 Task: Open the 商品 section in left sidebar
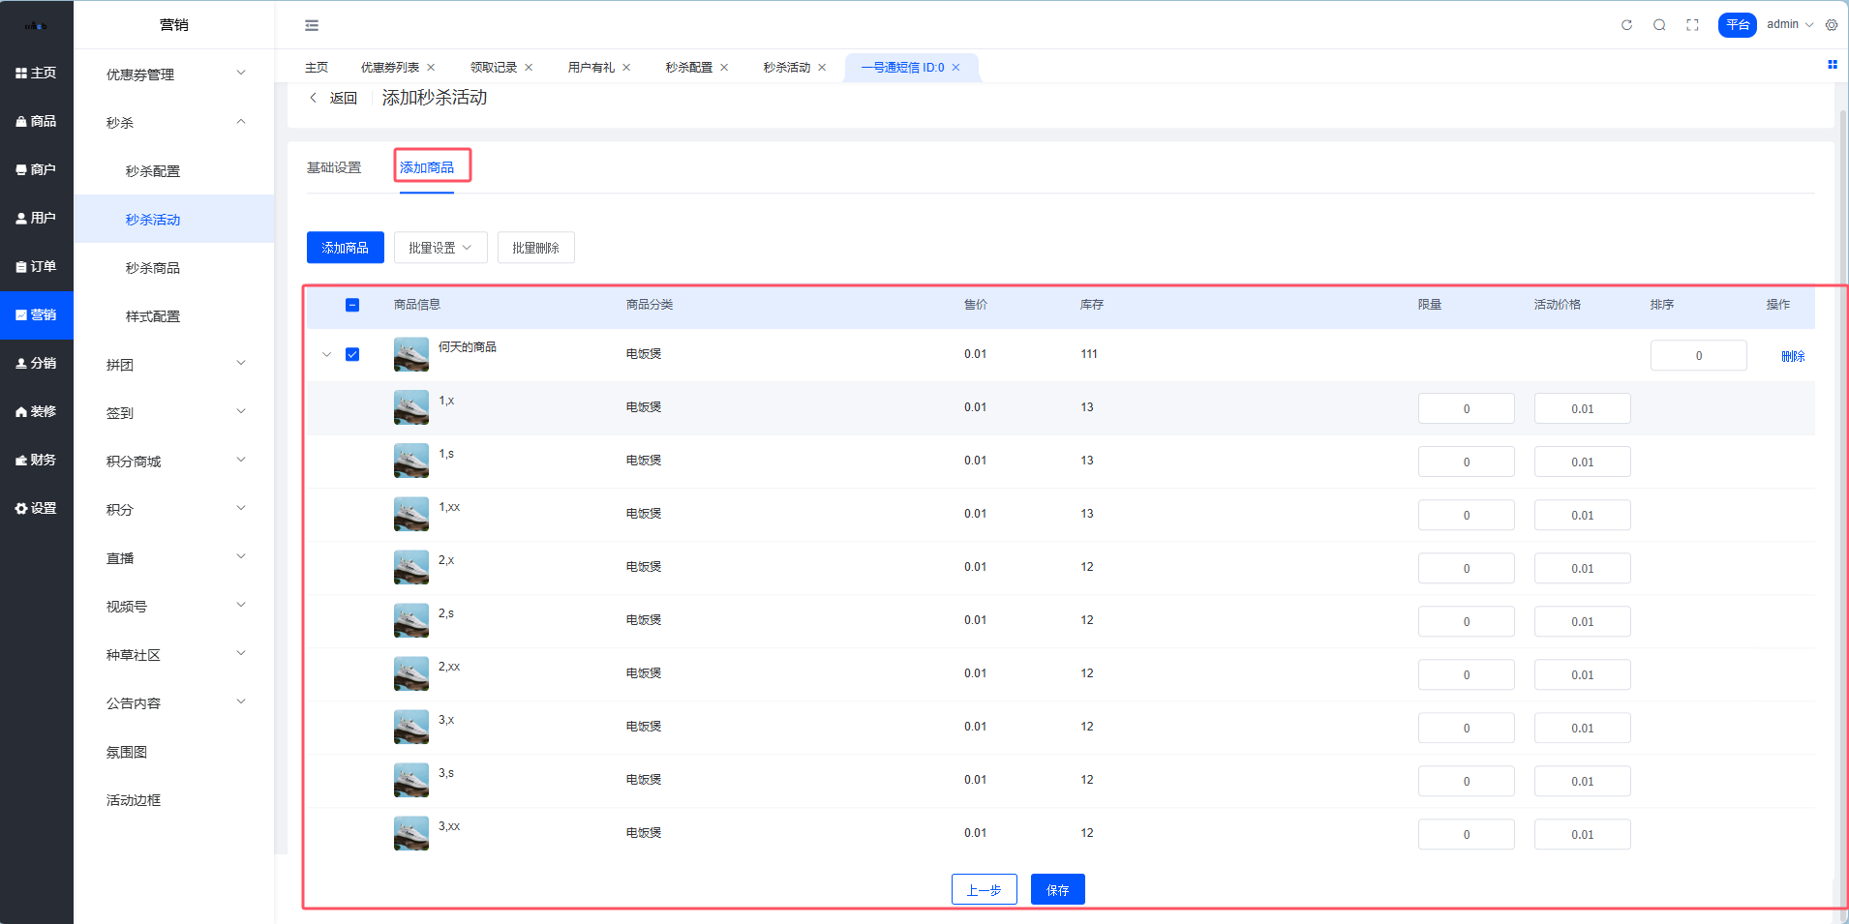(37, 121)
